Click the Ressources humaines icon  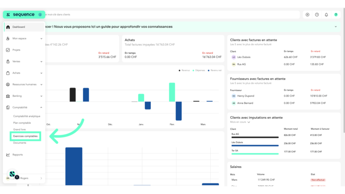coord(8,84)
